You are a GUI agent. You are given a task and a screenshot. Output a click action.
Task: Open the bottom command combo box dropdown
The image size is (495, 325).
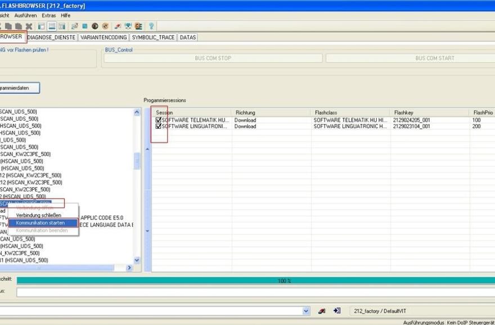[306, 311]
